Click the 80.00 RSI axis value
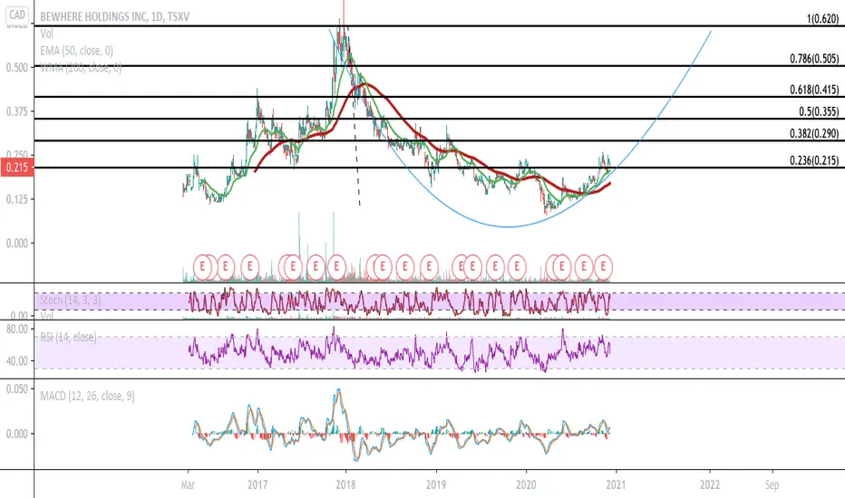Viewport: 845px width, 498px height. pyautogui.click(x=16, y=329)
